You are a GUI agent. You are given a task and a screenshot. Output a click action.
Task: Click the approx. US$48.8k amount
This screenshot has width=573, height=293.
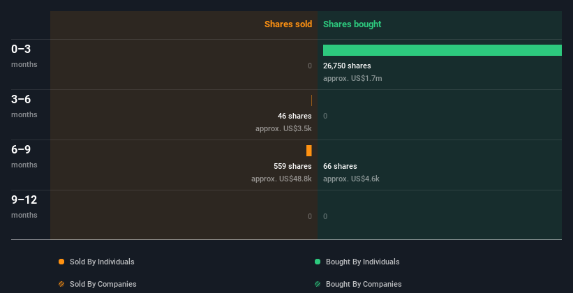(x=281, y=179)
